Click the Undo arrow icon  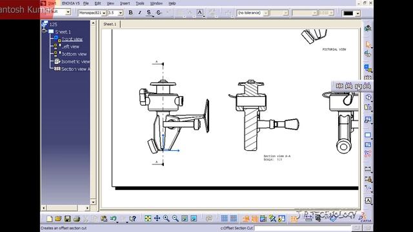(x=114, y=218)
